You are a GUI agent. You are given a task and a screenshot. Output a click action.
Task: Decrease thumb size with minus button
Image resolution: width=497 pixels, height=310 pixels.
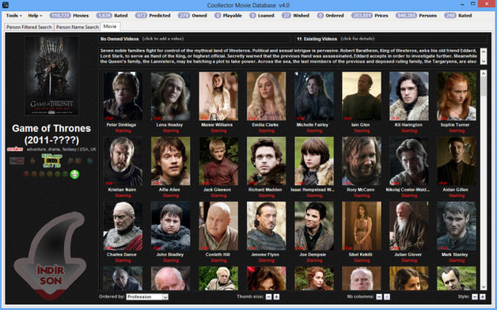click(x=269, y=297)
